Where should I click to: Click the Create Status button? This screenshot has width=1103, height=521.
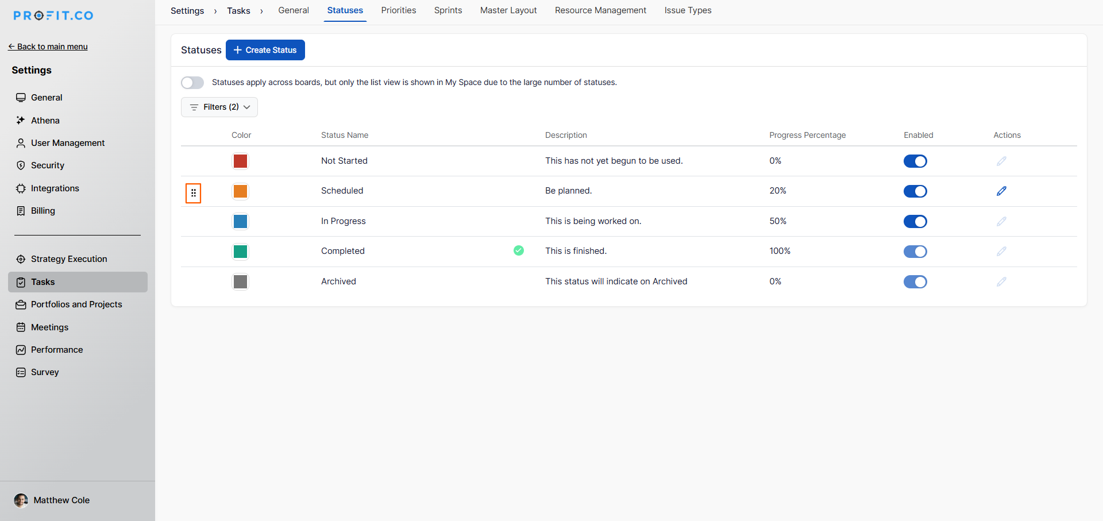click(265, 50)
